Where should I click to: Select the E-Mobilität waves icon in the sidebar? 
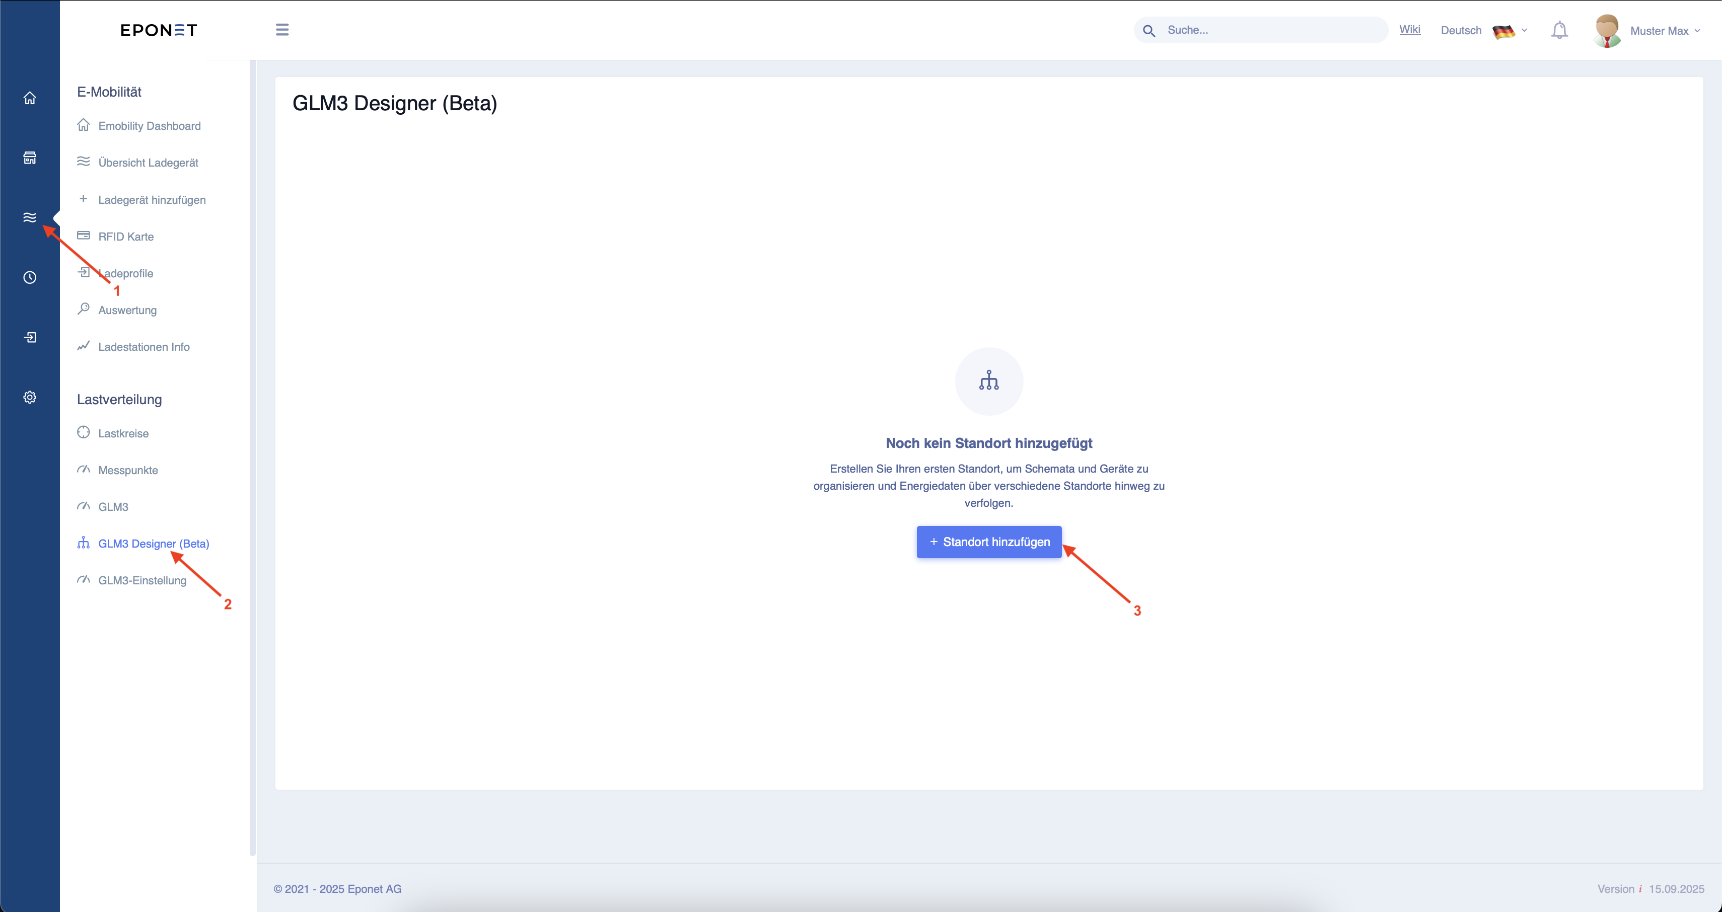click(29, 217)
